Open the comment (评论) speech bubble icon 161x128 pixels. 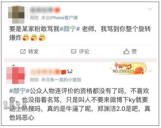(x=74, y=51)
